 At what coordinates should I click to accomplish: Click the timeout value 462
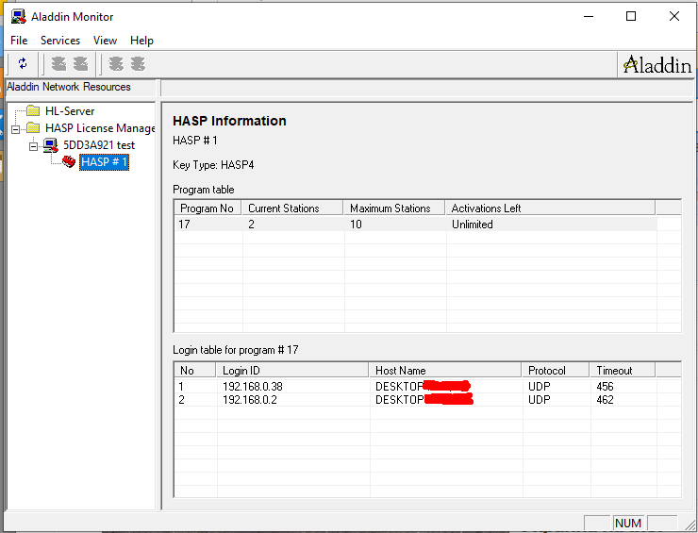(605, 400)
